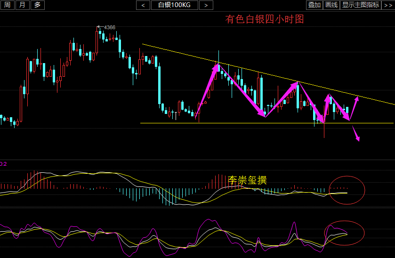Viewport: 395px width, 258px height.
Task: Go to next instrument with right arrow
Action: pyautogui.click(x=206, y=5)
